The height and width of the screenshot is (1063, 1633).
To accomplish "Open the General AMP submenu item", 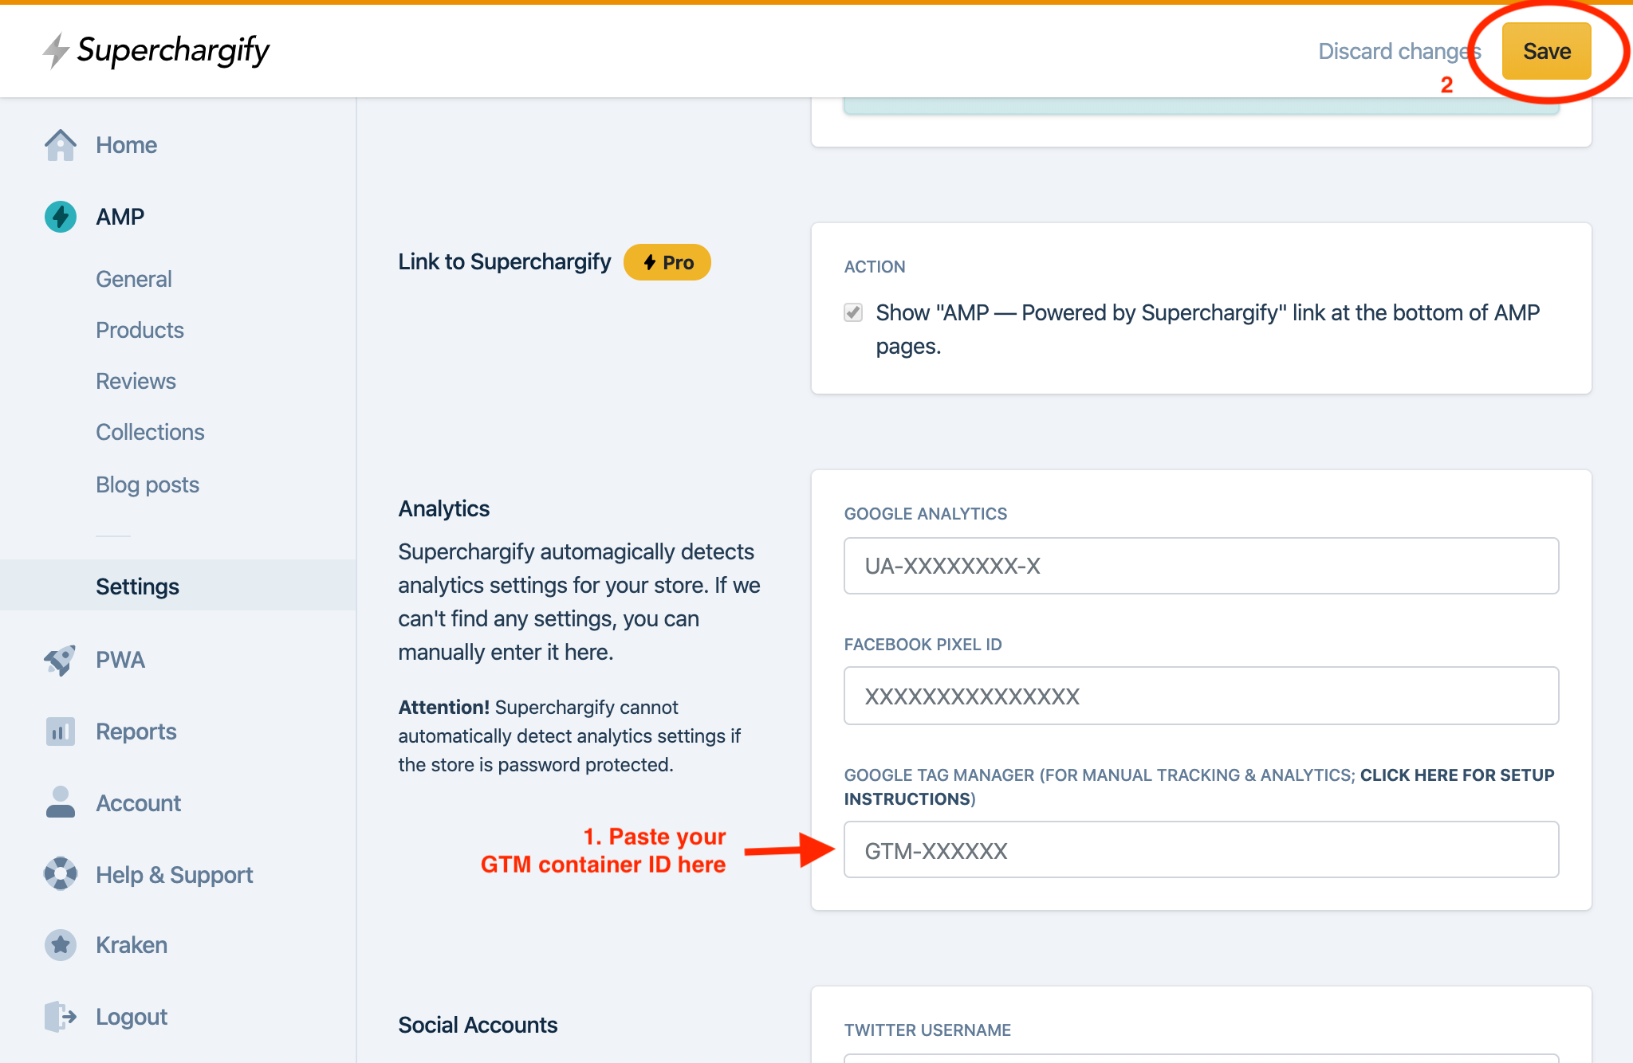I will (x=134, y=279).
